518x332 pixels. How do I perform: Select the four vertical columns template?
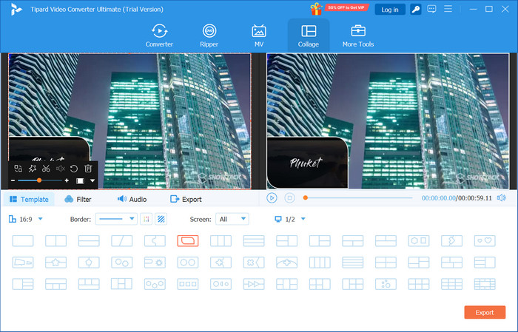click(320, 262)
